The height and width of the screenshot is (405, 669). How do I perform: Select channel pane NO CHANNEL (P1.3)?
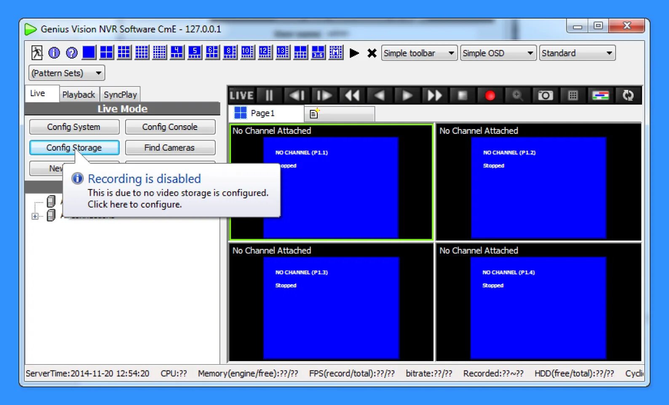[x=331, y=302]
